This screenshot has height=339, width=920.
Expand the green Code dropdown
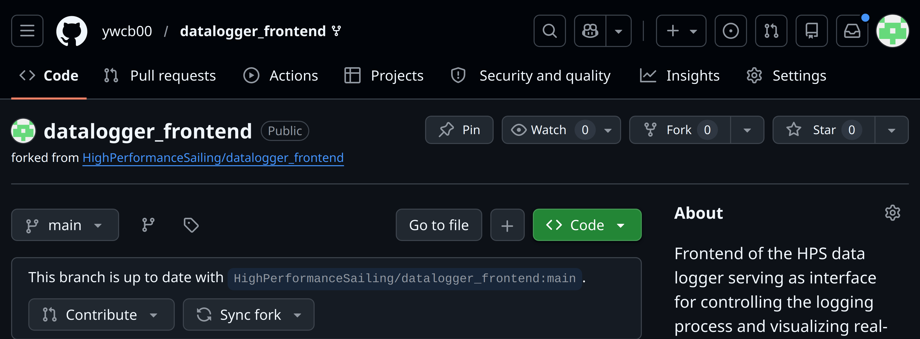click(587, 225)
